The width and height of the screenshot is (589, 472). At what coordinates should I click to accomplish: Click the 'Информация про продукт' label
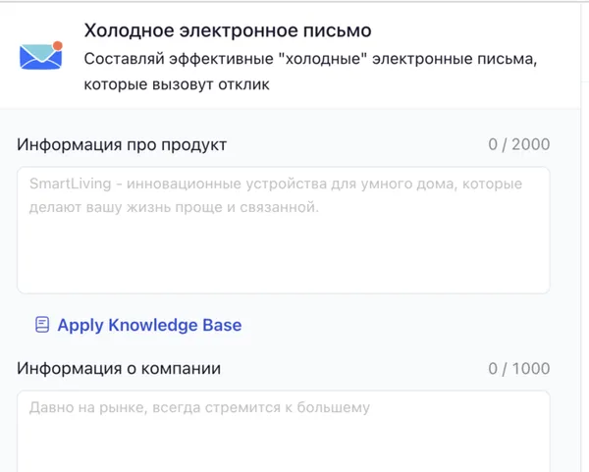(122, 144)
